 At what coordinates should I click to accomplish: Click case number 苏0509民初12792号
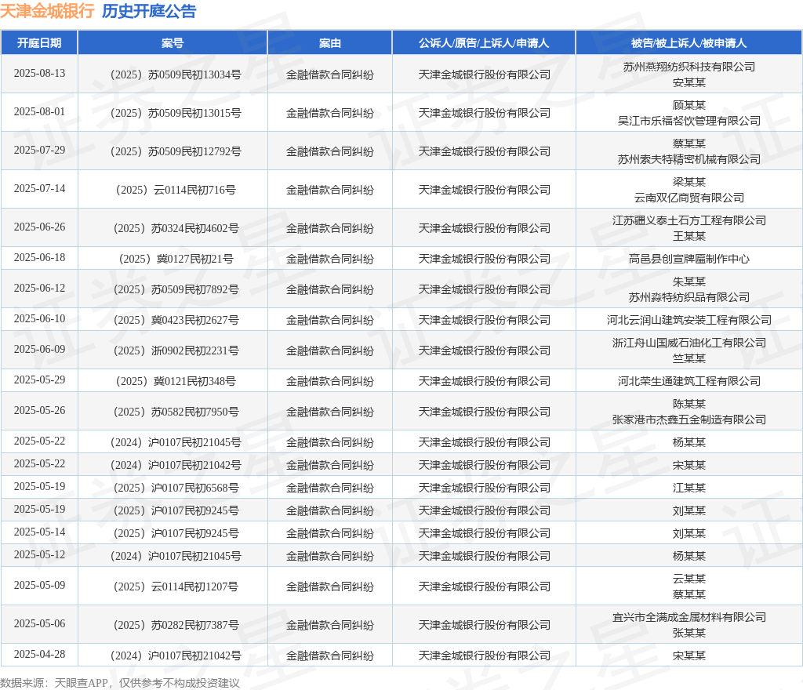176,151
